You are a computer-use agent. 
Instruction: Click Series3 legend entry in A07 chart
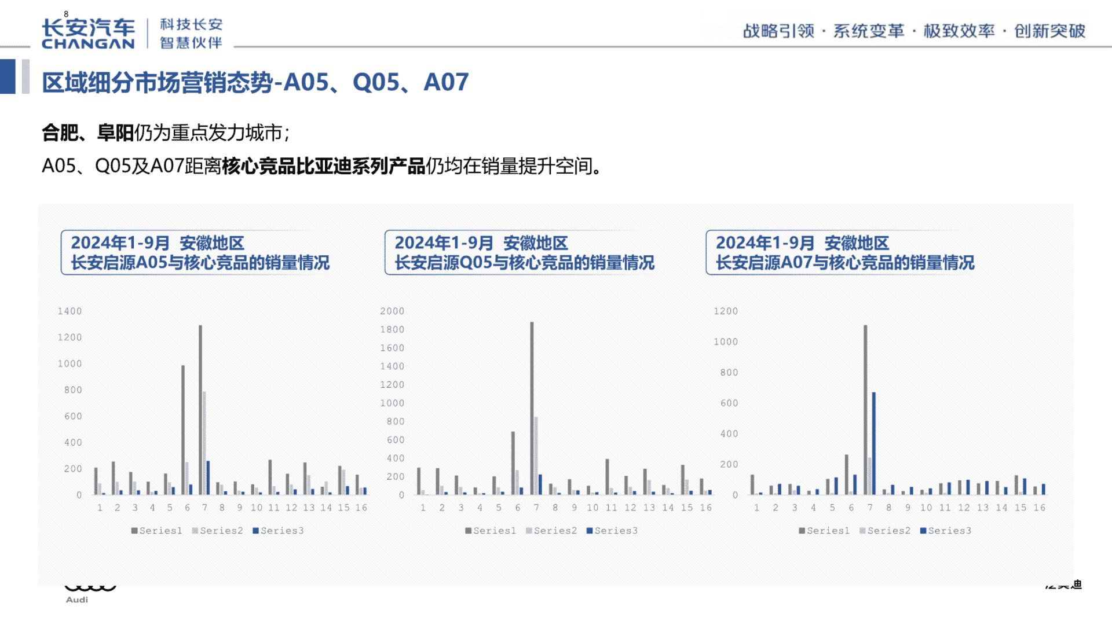coord(946,531)
